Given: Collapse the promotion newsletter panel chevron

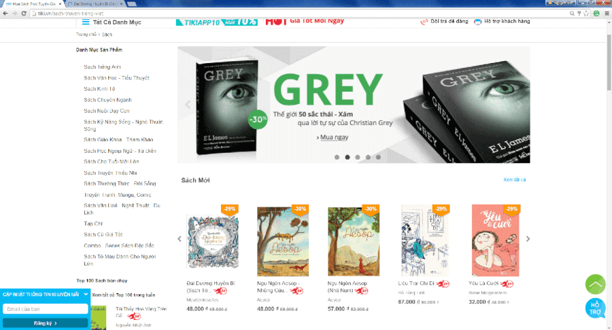Looking at the screenshot, I should tap(86, 294).
